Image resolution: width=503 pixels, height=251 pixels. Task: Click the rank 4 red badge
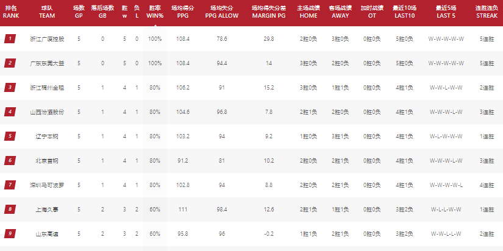point(10,112)
